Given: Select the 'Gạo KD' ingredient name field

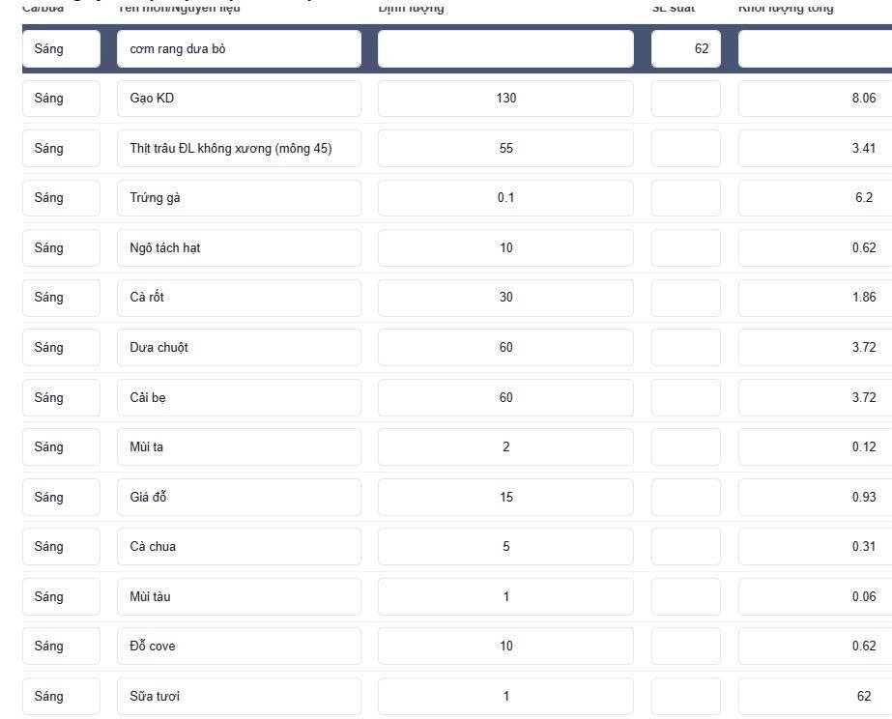Looking at the screenshot, I should [x=239, y=99].
